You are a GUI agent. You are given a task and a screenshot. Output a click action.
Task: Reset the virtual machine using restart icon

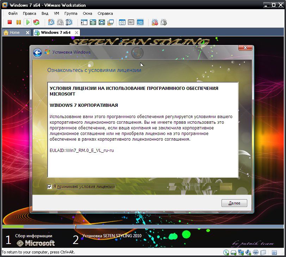pyautogui.click(x=36, y=22)
